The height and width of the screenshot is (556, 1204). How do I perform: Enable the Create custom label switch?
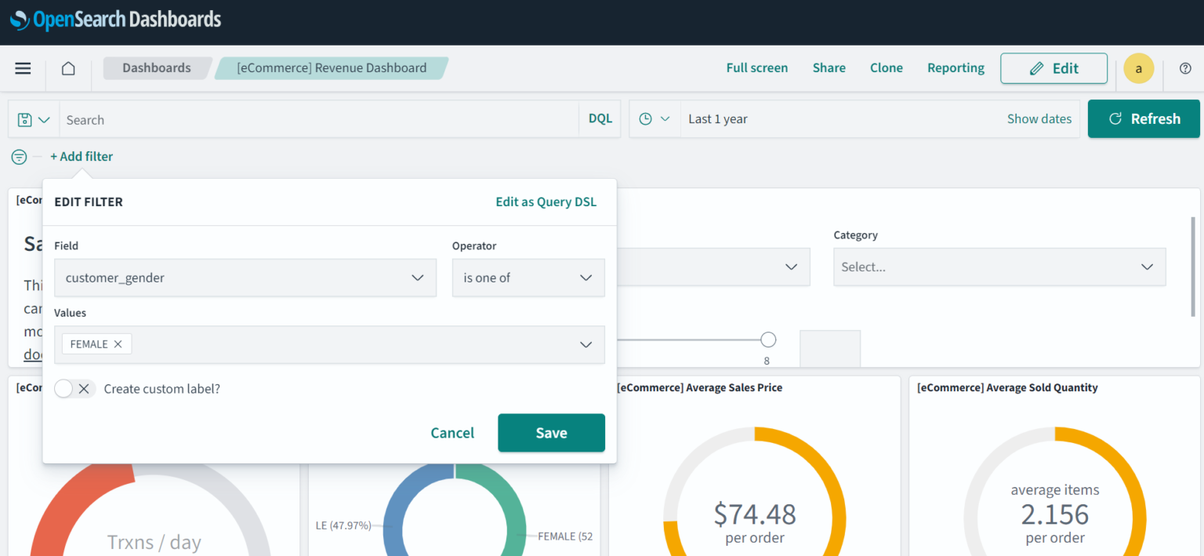74,389
